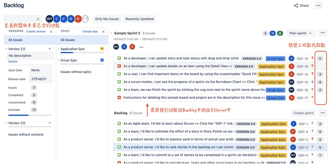Click the Start Date None field
This screenshot has width=330, height=164.
40,70
